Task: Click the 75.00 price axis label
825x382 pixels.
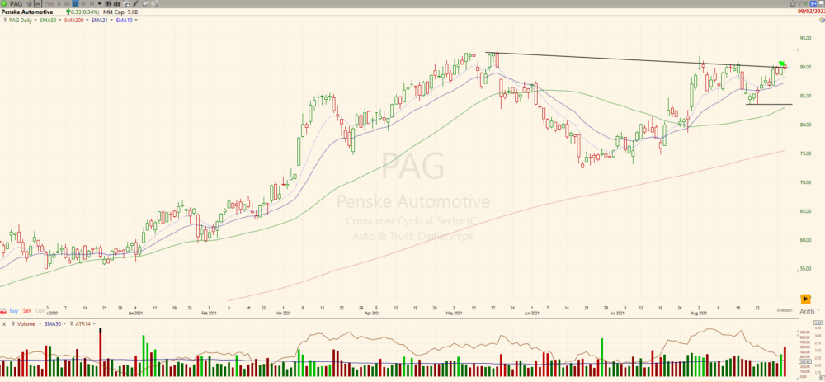Action: 805,153
